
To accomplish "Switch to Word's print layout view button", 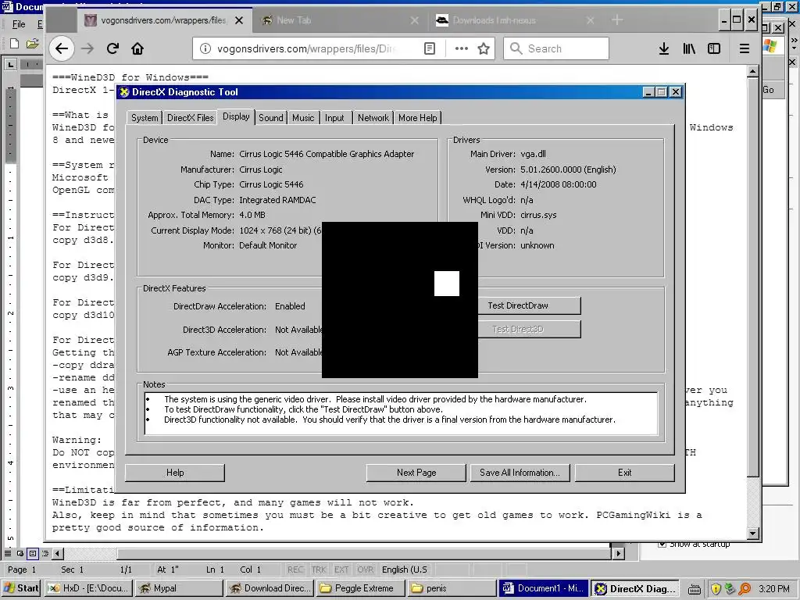I will click(33, 554).
